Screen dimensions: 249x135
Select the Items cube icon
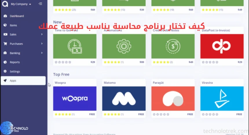tap(5, 25)
